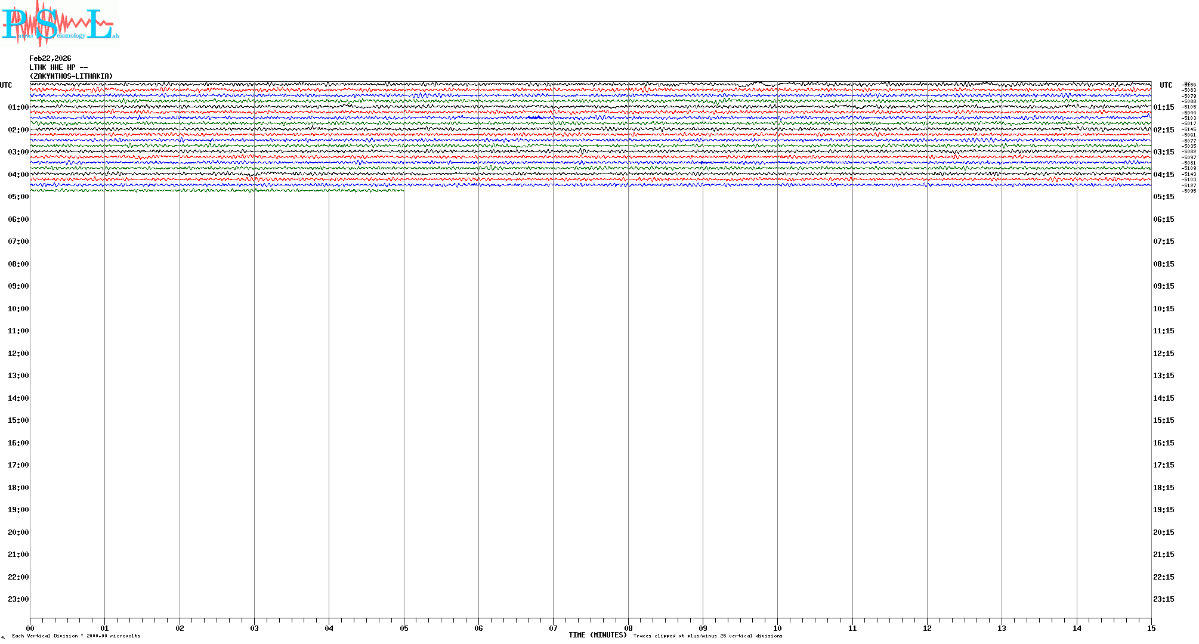1199x644 pixels.
Task: Click the Traces clipped footnote text
Action: [x=707, y=636]
